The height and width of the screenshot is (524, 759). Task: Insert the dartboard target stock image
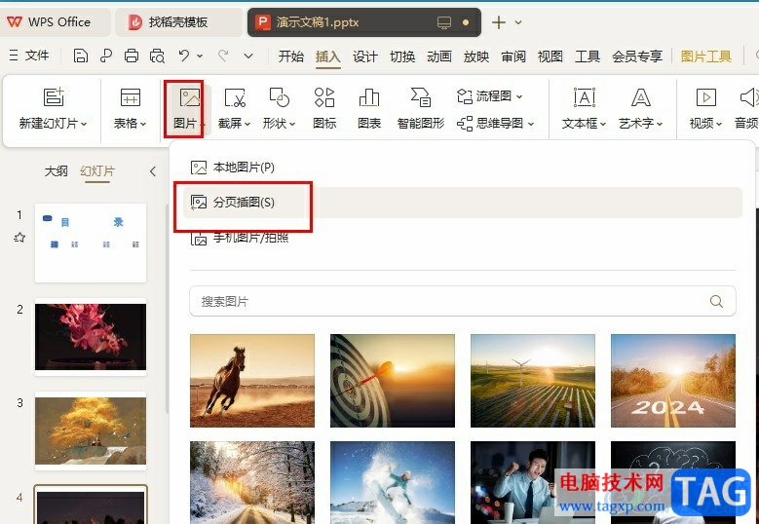[x=393, y=381]
